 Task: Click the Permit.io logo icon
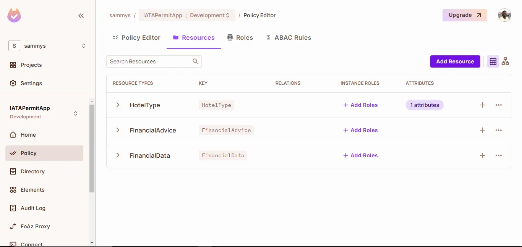[14, 16]
